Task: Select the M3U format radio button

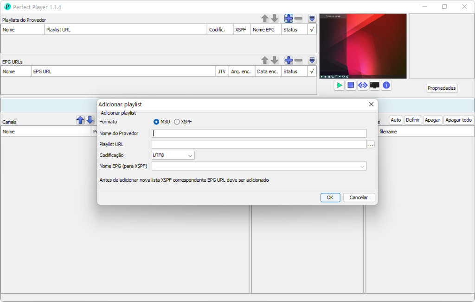Action: (156, 122)
